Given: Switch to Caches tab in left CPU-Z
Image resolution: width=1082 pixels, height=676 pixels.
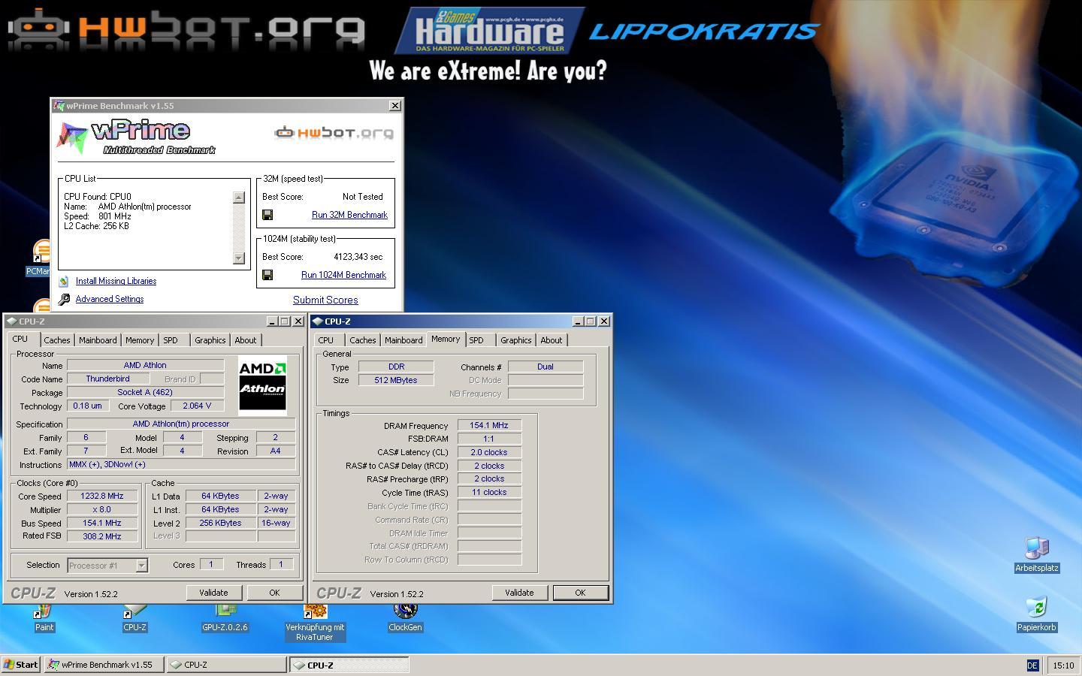Looking at the screenshot, I should point(56,340).
